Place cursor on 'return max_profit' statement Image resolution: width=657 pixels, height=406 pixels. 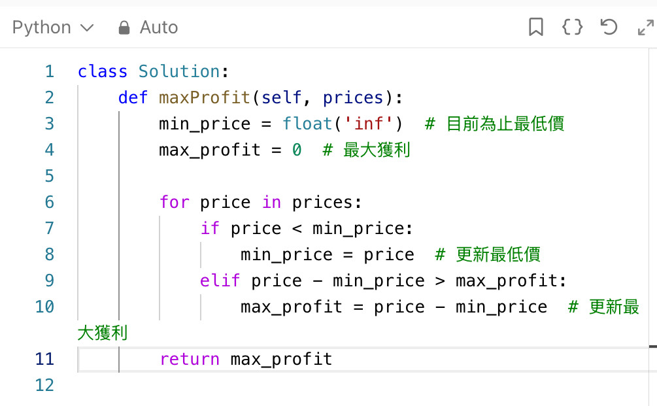click(x=246, y=359)
